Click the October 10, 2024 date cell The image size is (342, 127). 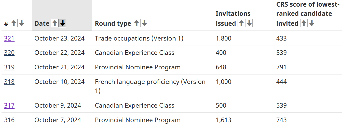point(59,82)
